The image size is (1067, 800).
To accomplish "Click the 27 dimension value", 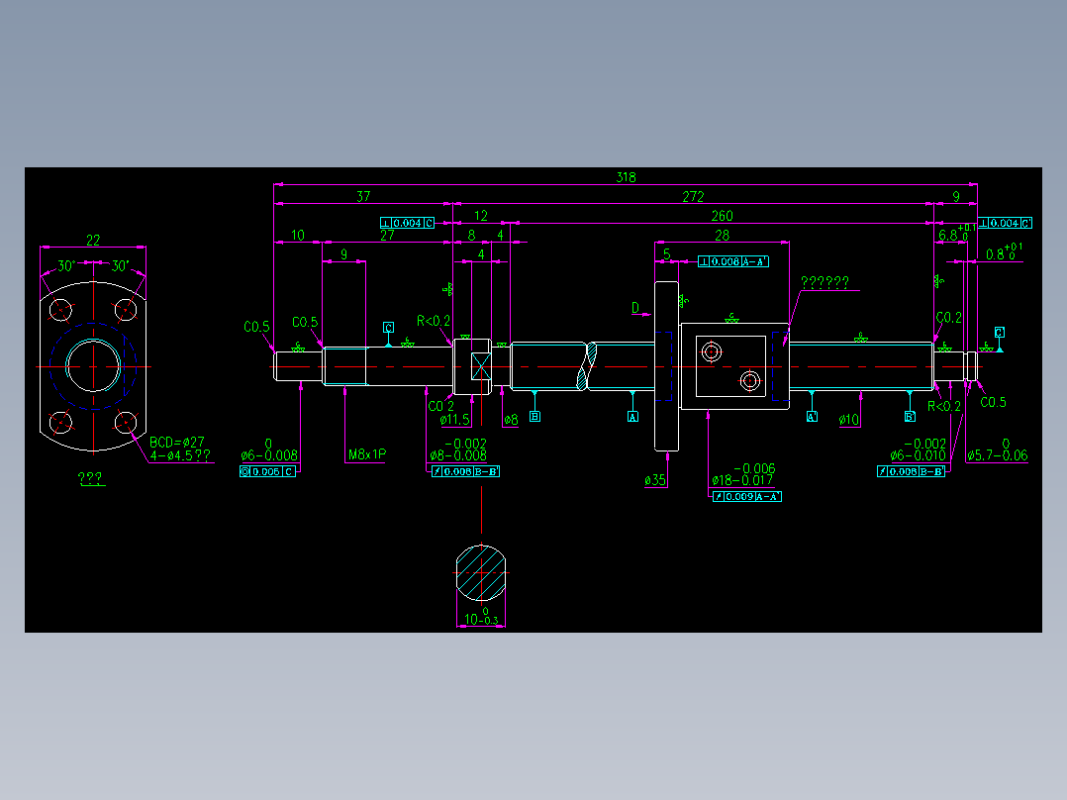I will coord(386,235).
